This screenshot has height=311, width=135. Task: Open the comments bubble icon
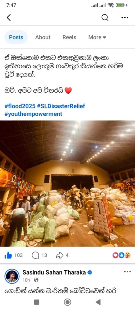pos(35,255)
